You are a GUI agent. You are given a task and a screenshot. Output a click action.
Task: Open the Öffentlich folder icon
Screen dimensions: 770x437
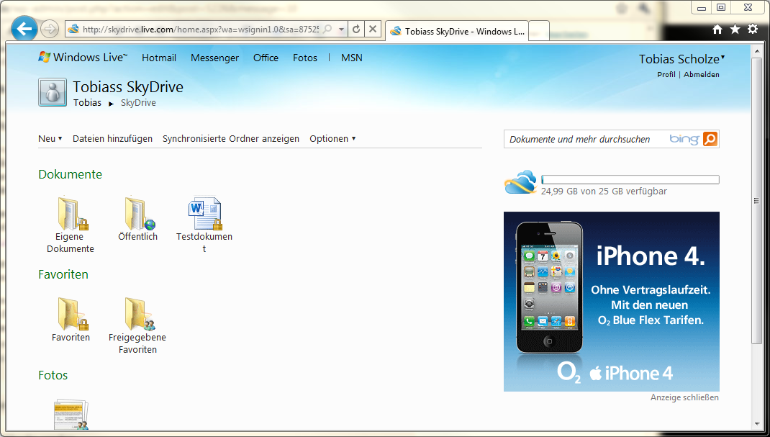pos(140,214)
